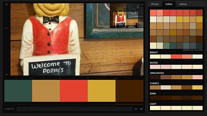Pick the gray-beige swatch in the sampled colors grid

coord(193,26)
